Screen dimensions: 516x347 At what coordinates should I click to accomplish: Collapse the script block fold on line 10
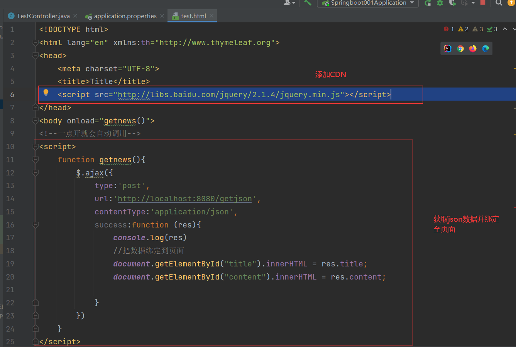36,147
